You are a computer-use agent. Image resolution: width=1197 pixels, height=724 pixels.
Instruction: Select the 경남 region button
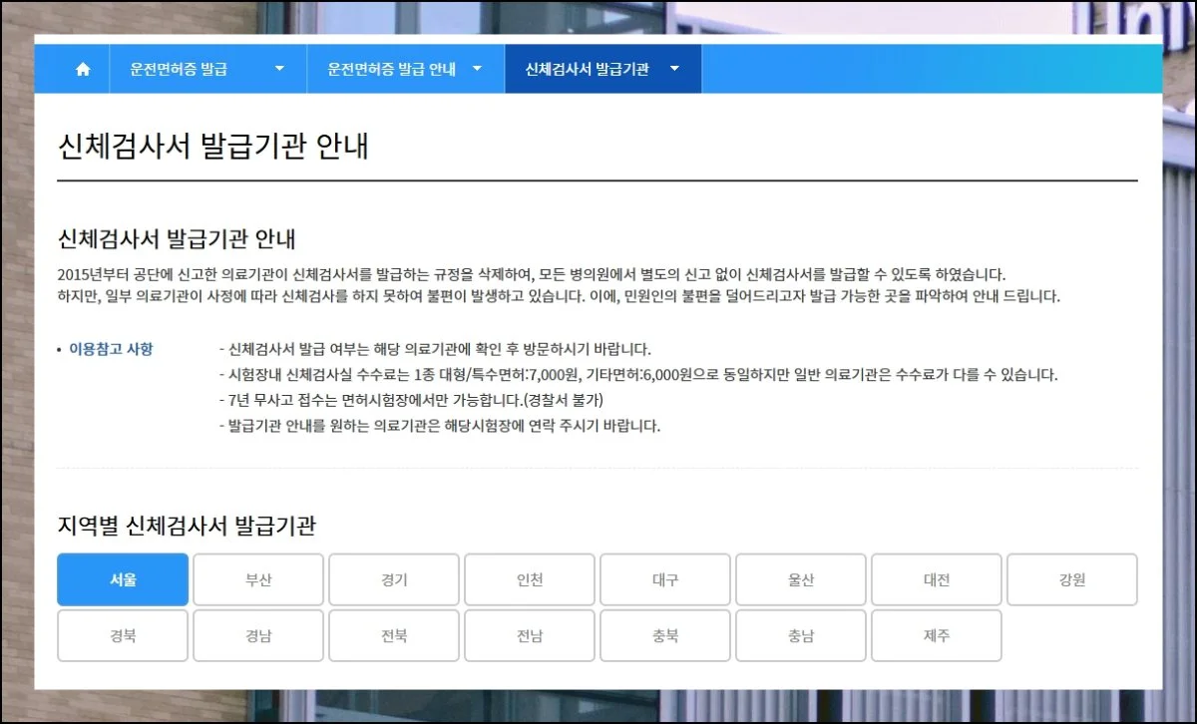pyautogui.click(x=258, y=635)
